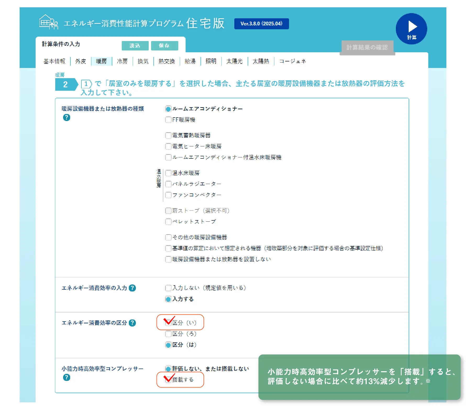Open help icon beside エネルギー消費効率の入力
The image size is (466, 412).
pos(132,288)
